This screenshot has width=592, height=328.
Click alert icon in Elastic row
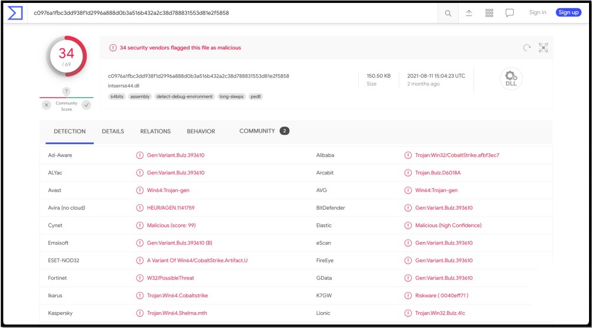[x=408, y=226]
